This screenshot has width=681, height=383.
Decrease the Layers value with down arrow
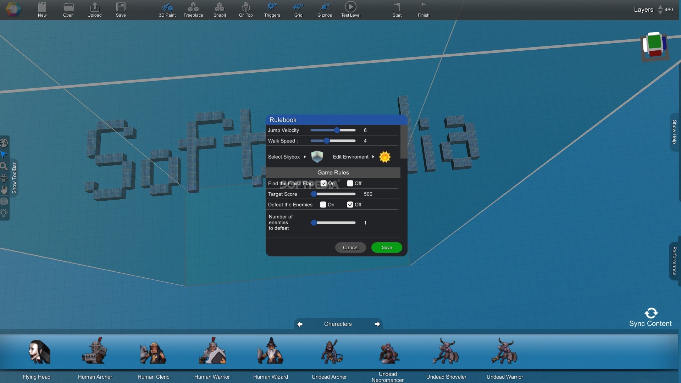(660, 12)
